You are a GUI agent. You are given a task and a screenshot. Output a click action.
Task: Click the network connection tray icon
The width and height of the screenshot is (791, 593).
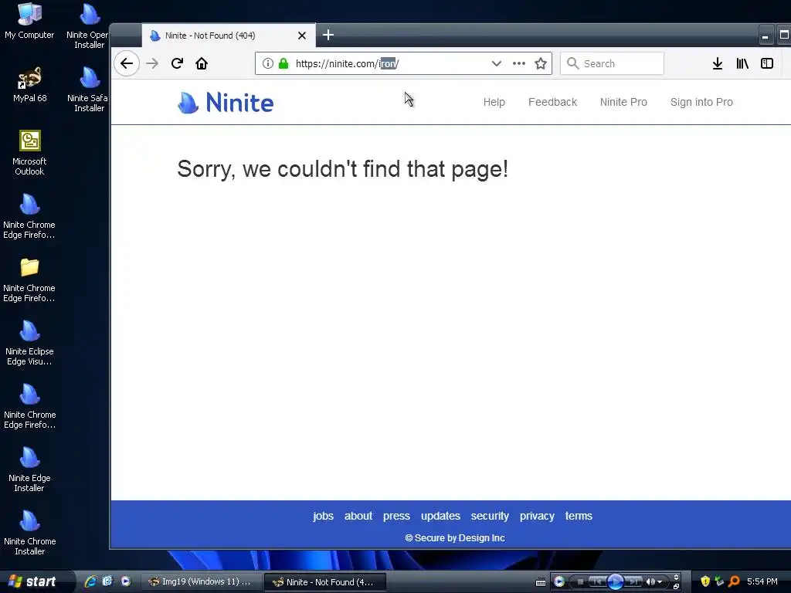tap(719, 581)
